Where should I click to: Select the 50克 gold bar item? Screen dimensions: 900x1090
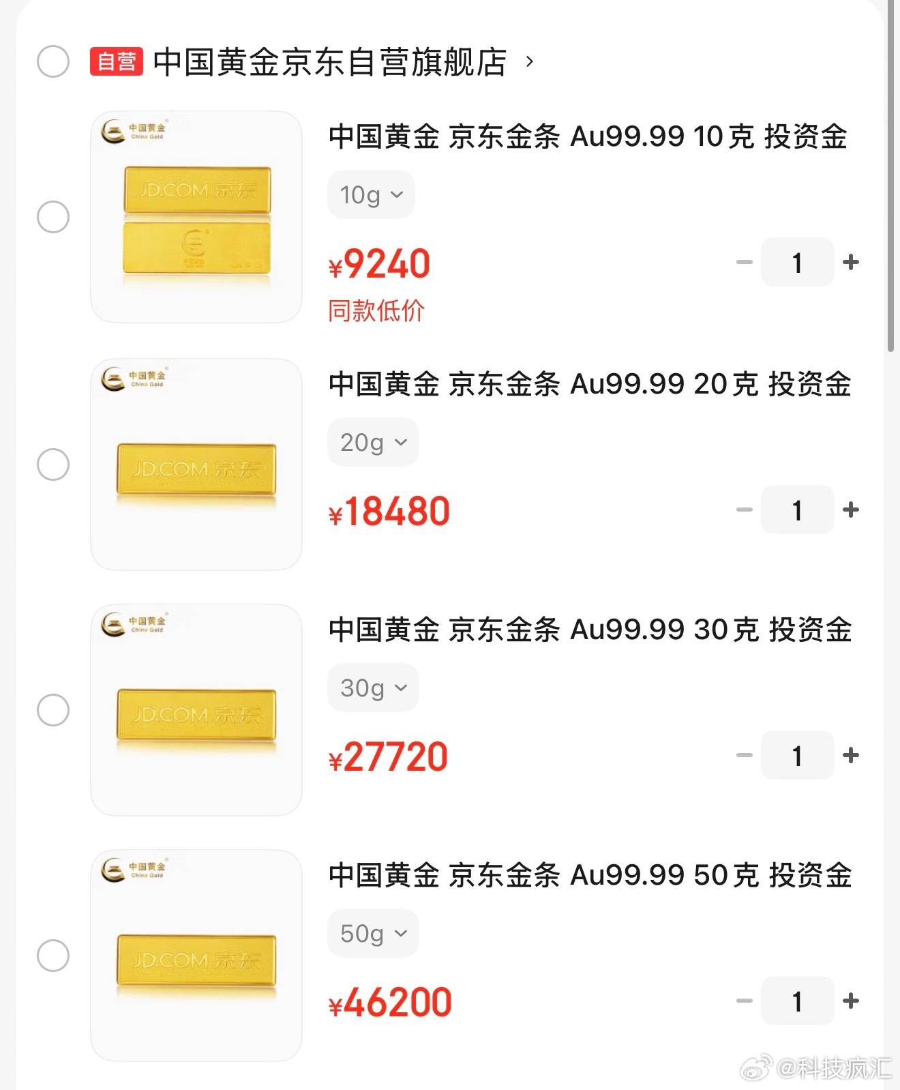click(53, 956)
